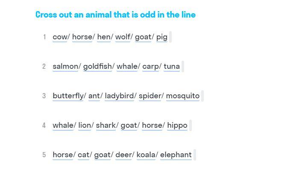
Task: Select 'elephant' in line 5
Action: click(176, 155)
